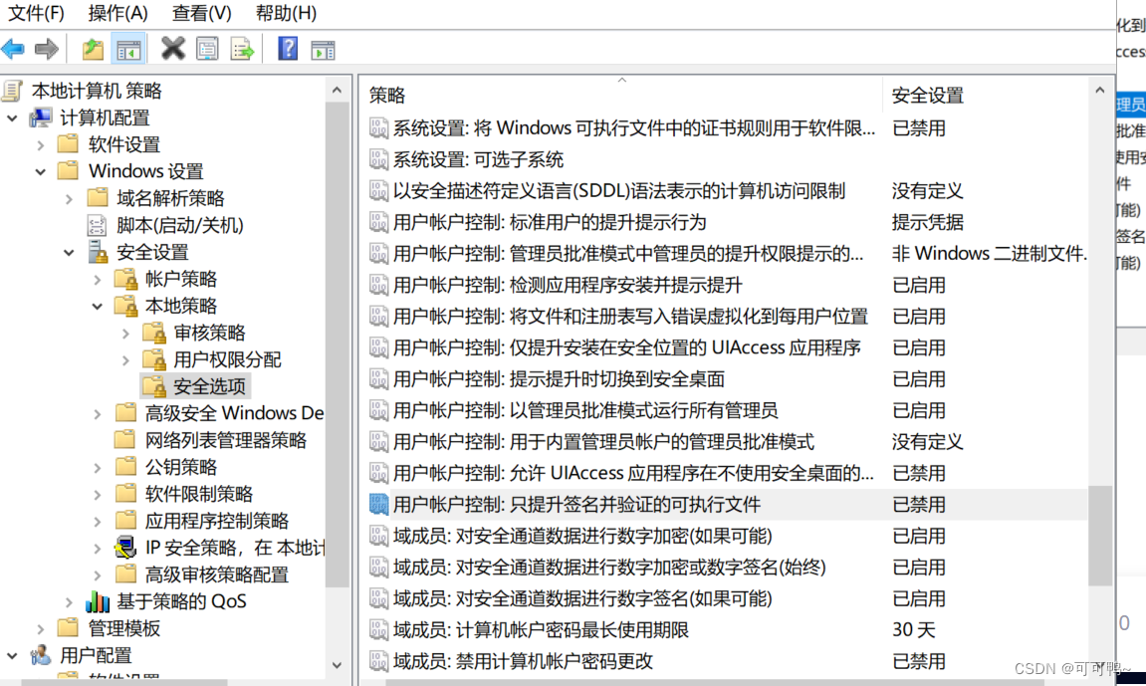Select the 软件限制策略 tree item

tap(199, 494)
